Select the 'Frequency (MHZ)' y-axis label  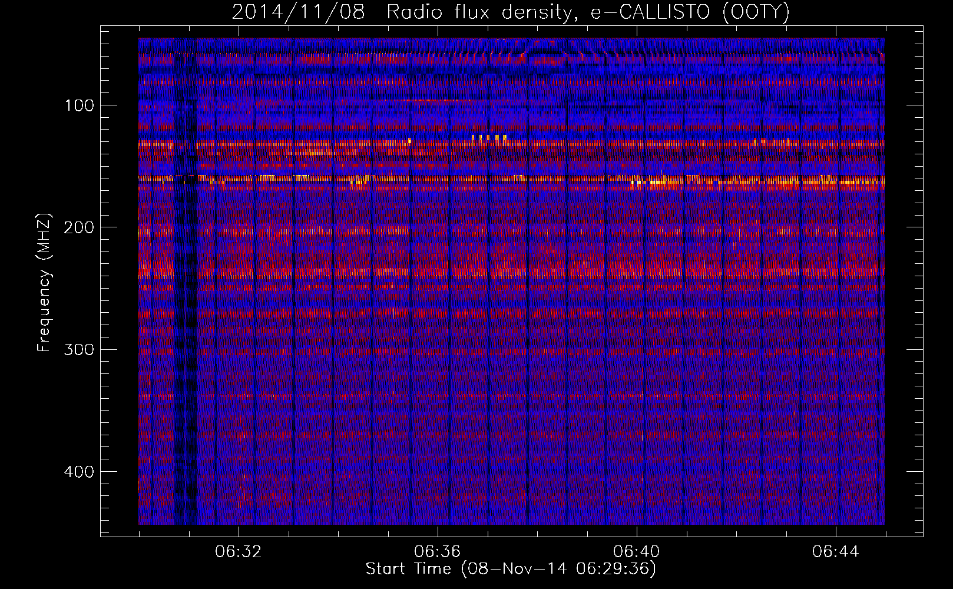pos(44,283)
